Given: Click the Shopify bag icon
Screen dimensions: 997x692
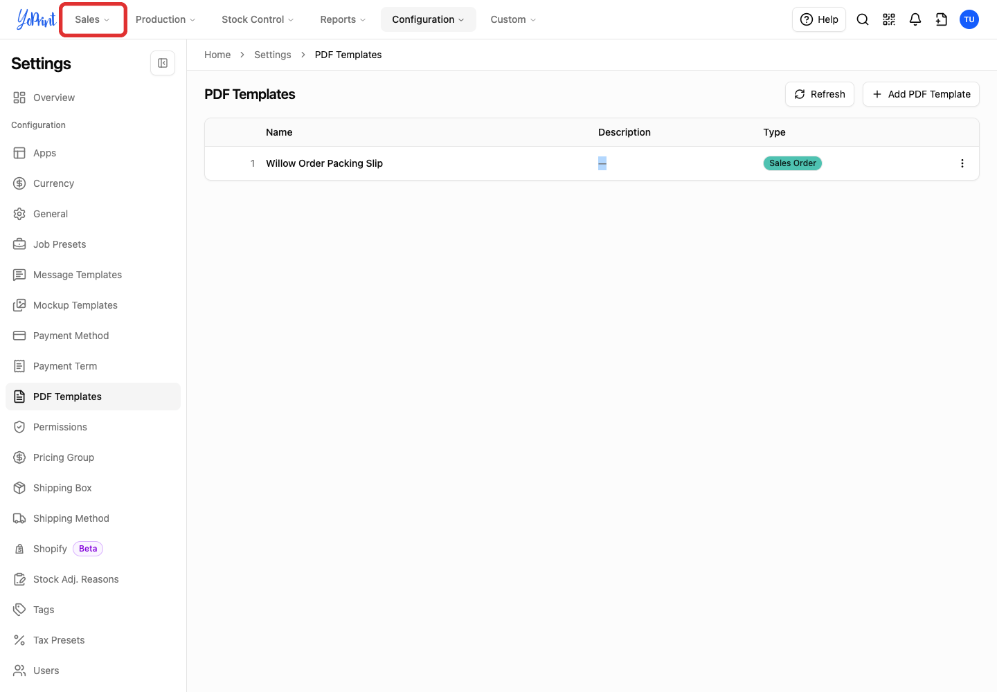Looking at the screenshot, I should coord(19,549).
